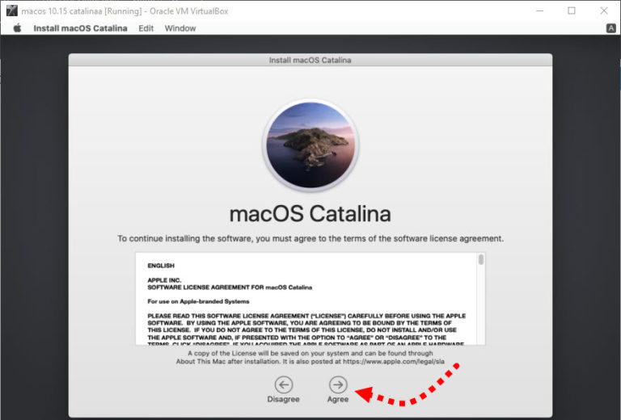Click the VirtualBox window icon
621x420 pixels.
click(x=12, y=10)
